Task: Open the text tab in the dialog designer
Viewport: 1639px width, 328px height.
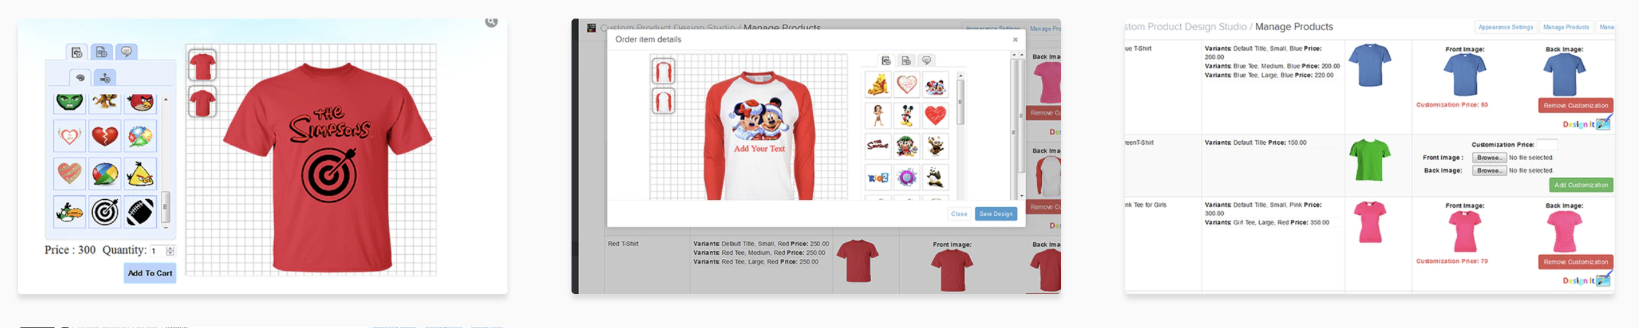Action: tap(906, 61)
